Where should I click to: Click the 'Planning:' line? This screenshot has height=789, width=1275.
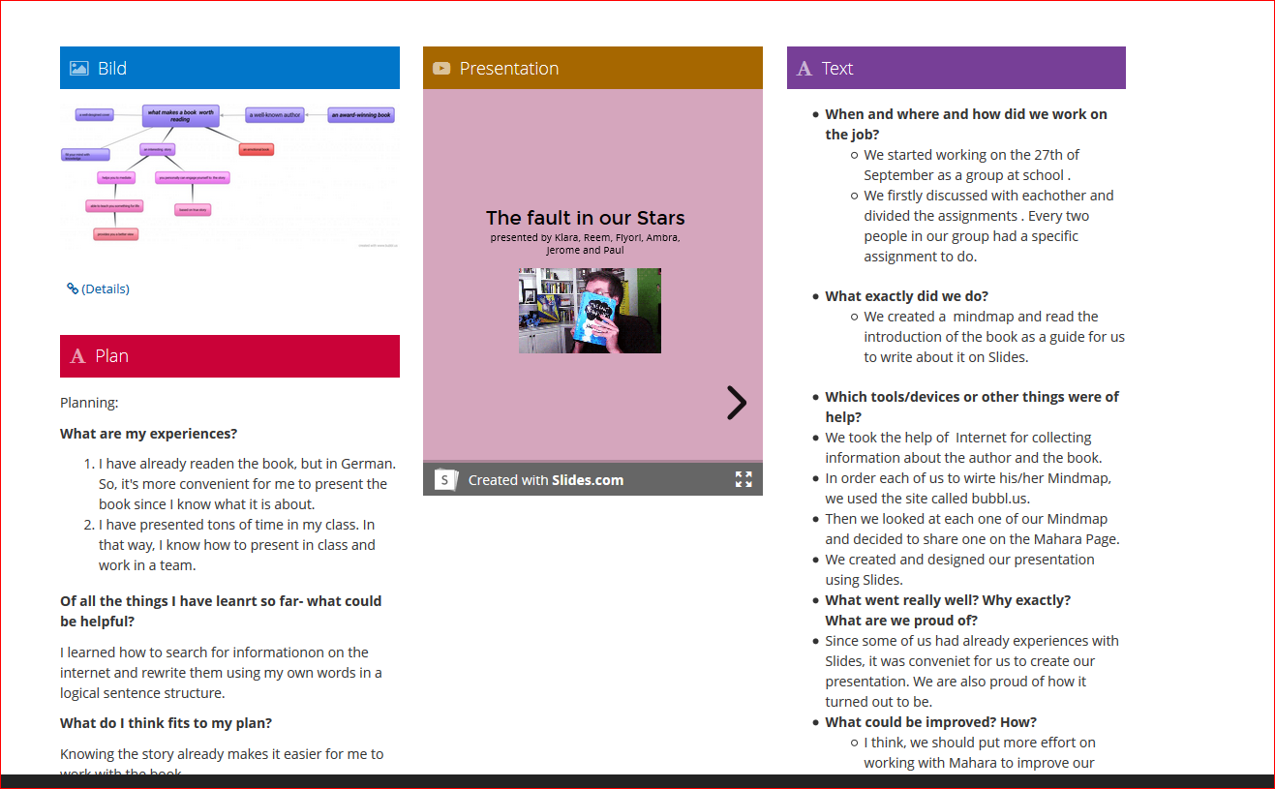[89, 403]
